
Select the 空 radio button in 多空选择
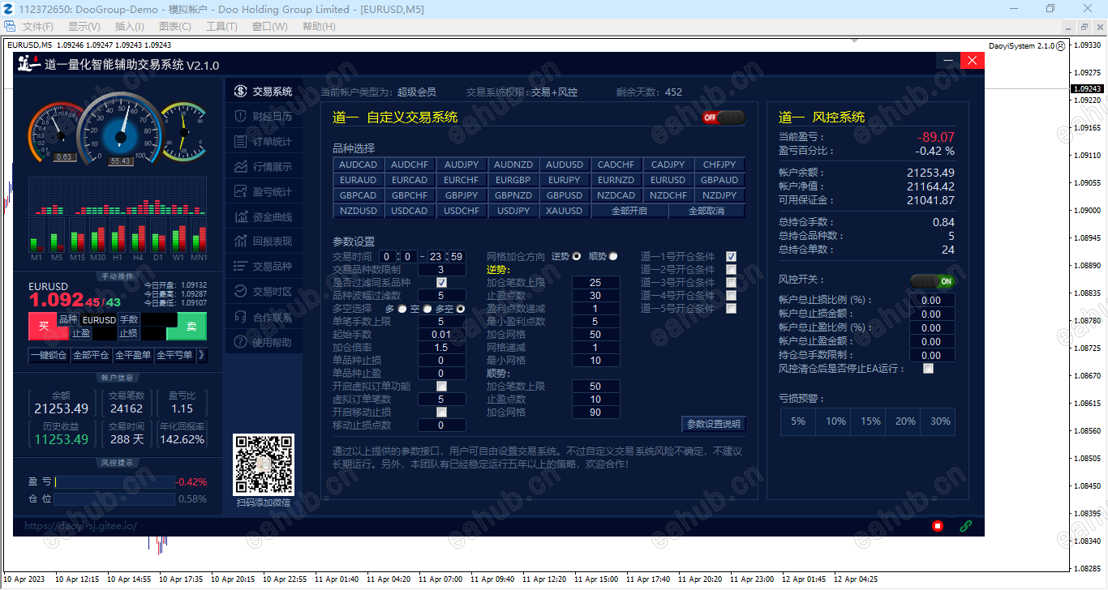tap(427, 309)
